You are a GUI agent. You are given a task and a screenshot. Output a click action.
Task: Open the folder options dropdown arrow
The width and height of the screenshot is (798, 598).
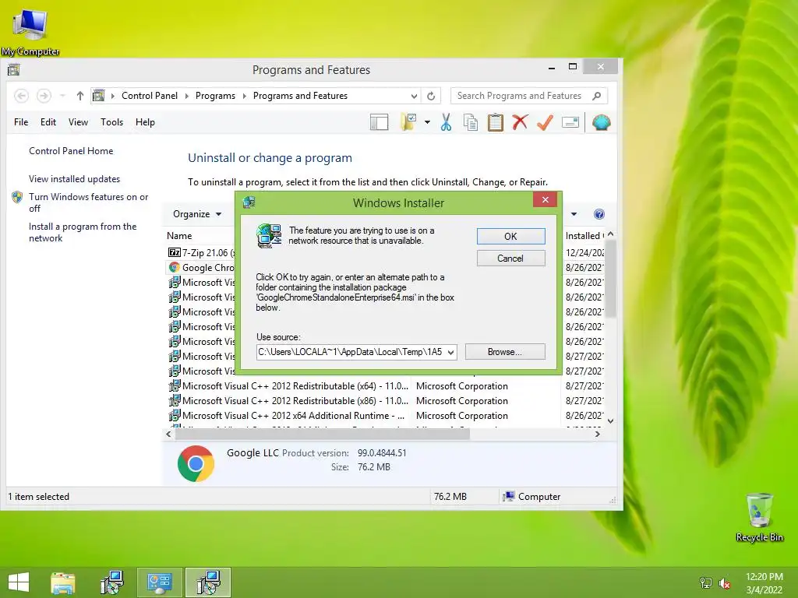pos(427,122)
